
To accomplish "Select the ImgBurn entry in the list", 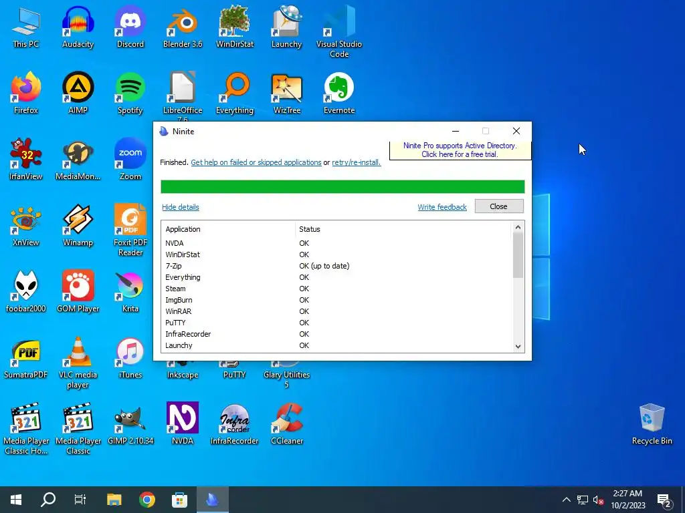I will [336, 300].
